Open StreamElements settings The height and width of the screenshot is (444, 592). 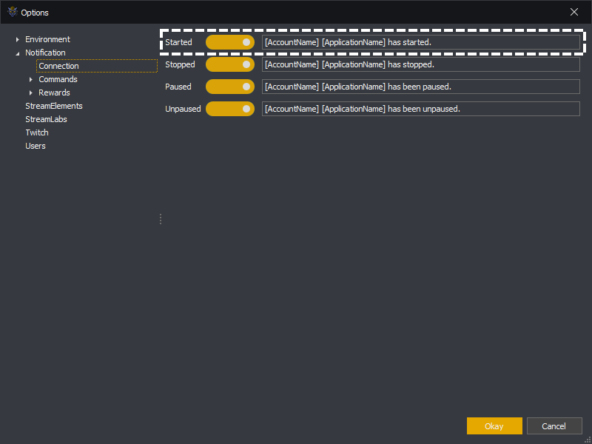click(54, 106)
